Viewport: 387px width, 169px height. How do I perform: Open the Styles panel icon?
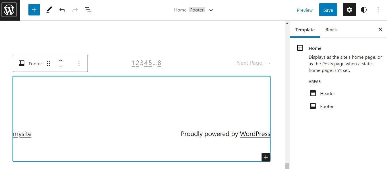tap(363, 10)
